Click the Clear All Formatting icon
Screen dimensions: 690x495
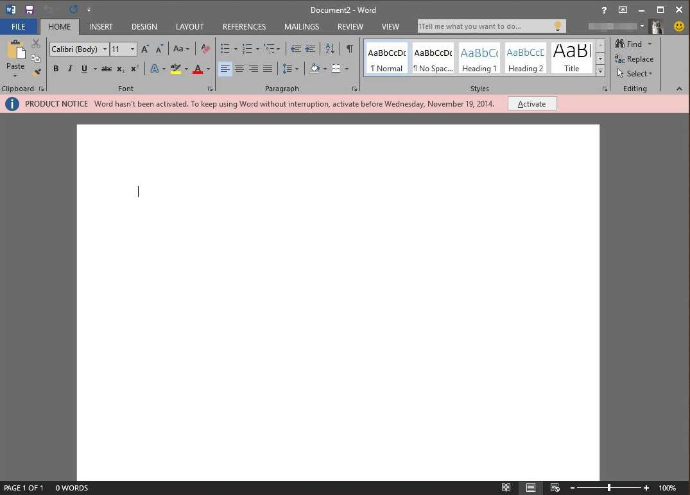205,49
